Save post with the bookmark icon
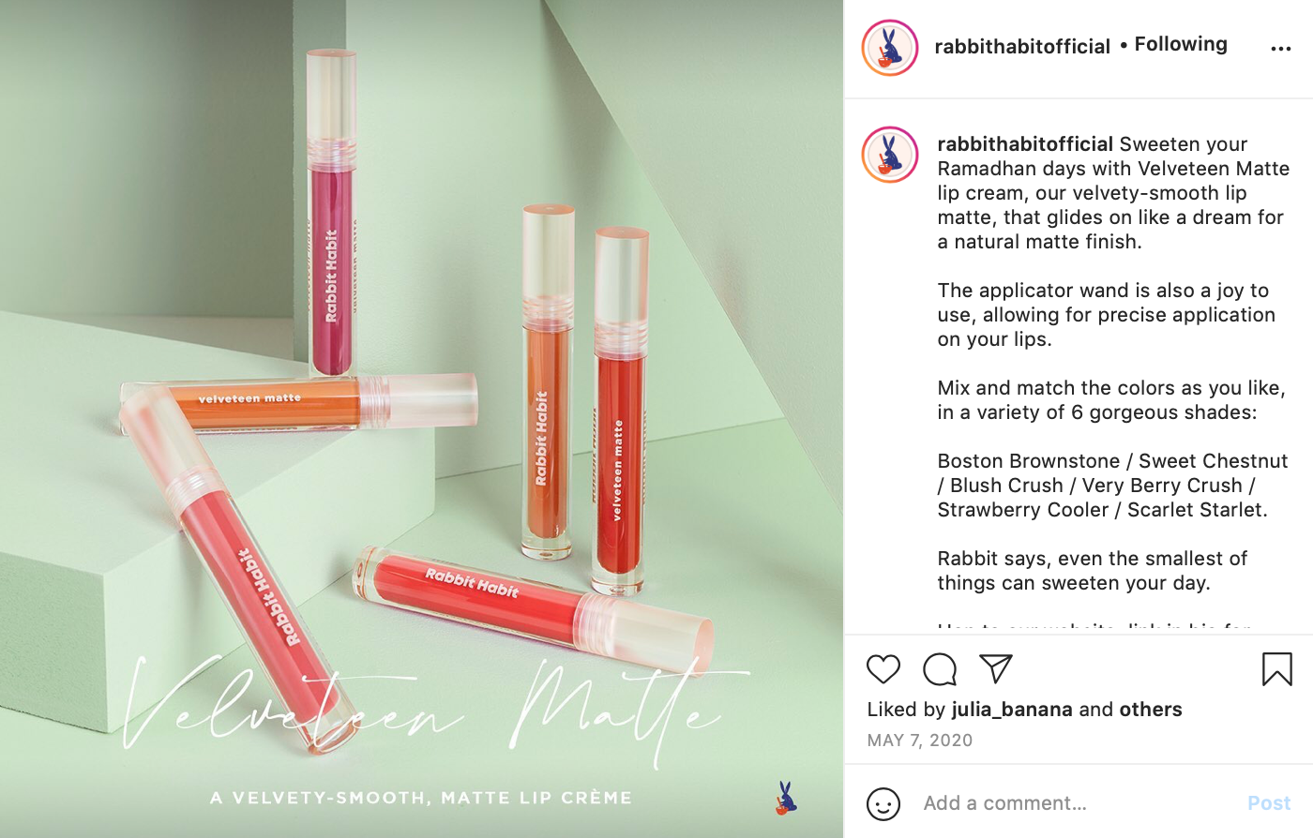This screenshot has height=838, width=1313. tap(1276, 669)
